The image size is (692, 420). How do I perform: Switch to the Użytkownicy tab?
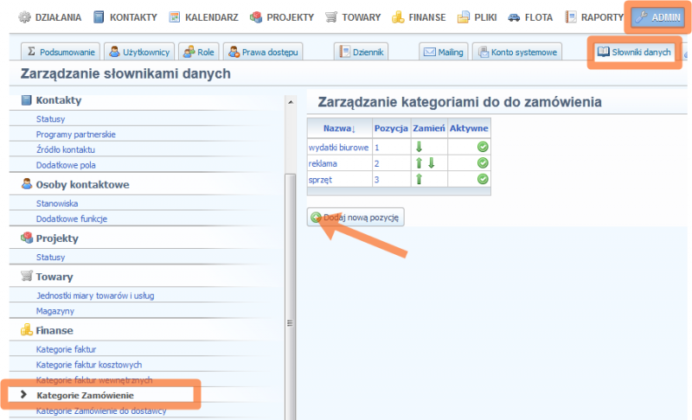(139, 52)
